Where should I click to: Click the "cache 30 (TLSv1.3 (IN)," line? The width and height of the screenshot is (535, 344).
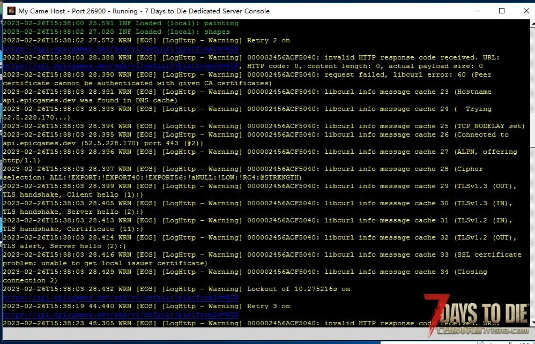click(258, 203)
